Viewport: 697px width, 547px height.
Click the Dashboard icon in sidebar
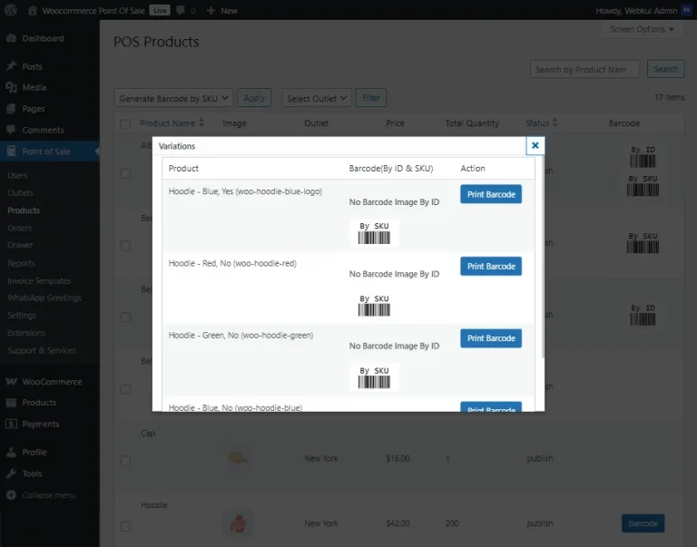(x=11, y=39)
